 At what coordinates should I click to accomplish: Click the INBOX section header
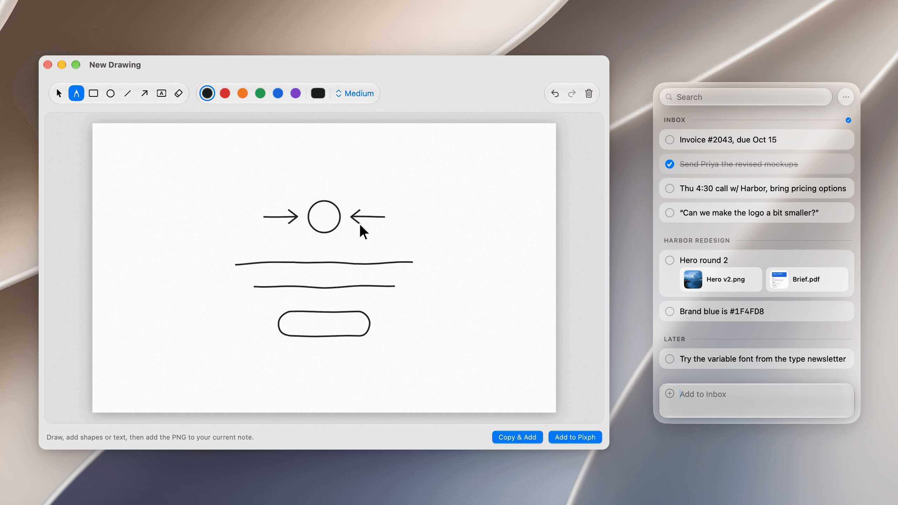[674, 120]
